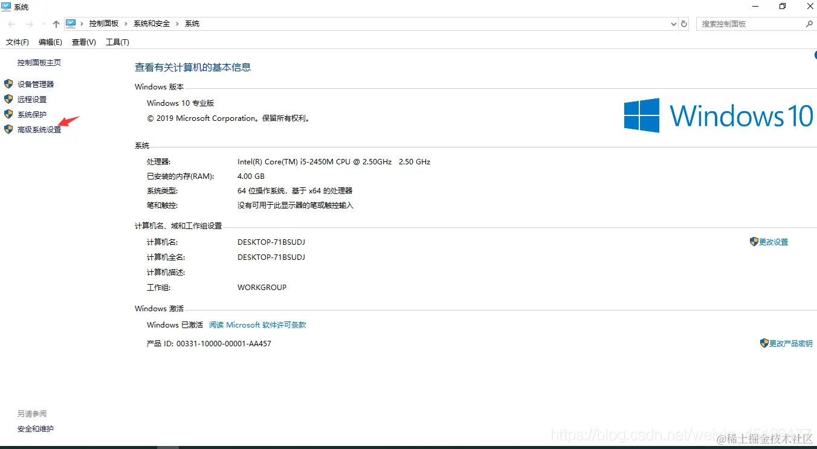Click the Windows 10 logo
This screenshot has height=449, width=817.
(719, 115)
